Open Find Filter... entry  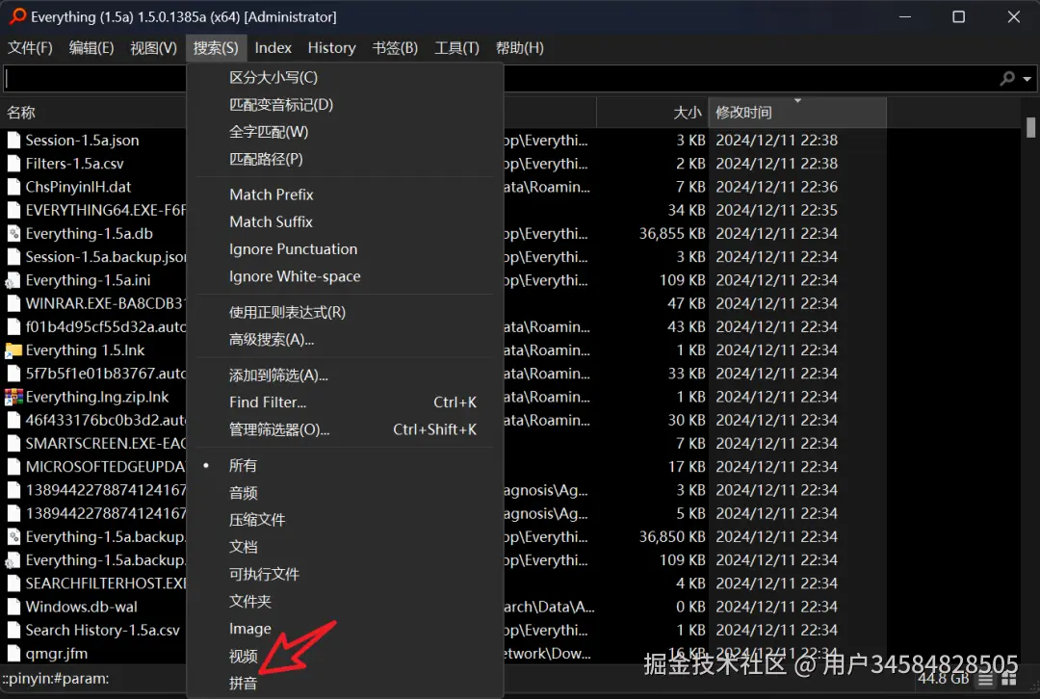pyautogui.click(x=346, y=402)
